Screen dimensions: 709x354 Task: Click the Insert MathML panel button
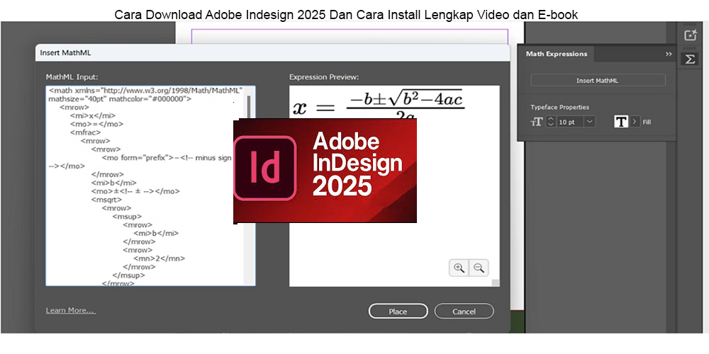(x=597, y=81)
